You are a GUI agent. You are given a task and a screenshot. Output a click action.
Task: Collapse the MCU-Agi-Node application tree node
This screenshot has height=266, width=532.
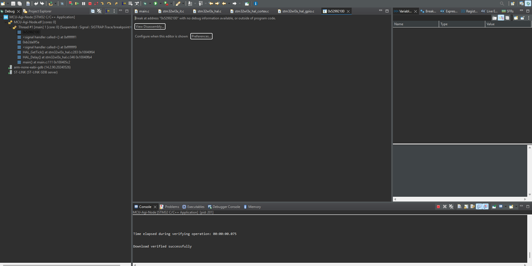click(x=2, y=17)
